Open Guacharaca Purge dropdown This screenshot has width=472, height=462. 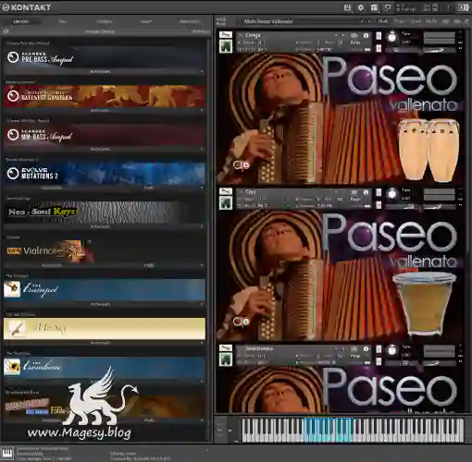[x=355, y=356]
